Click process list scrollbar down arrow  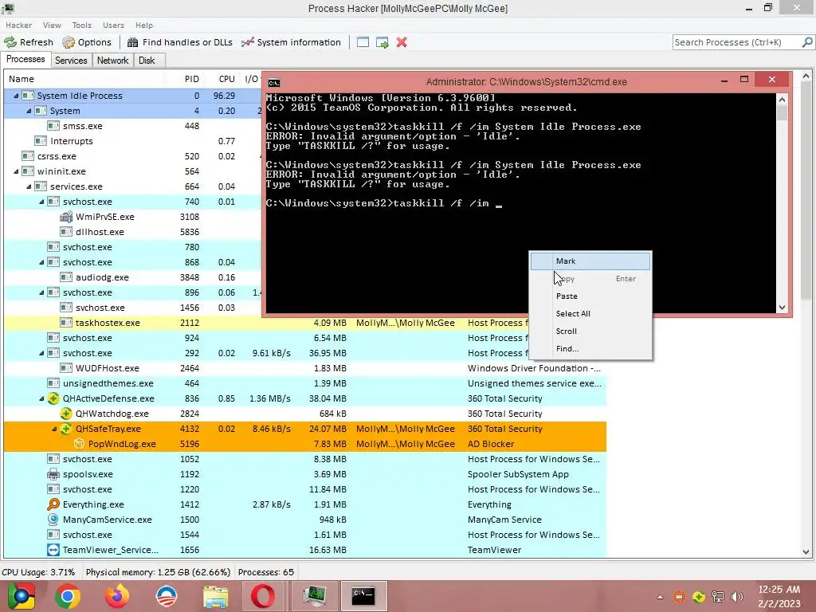coord(806,552)
